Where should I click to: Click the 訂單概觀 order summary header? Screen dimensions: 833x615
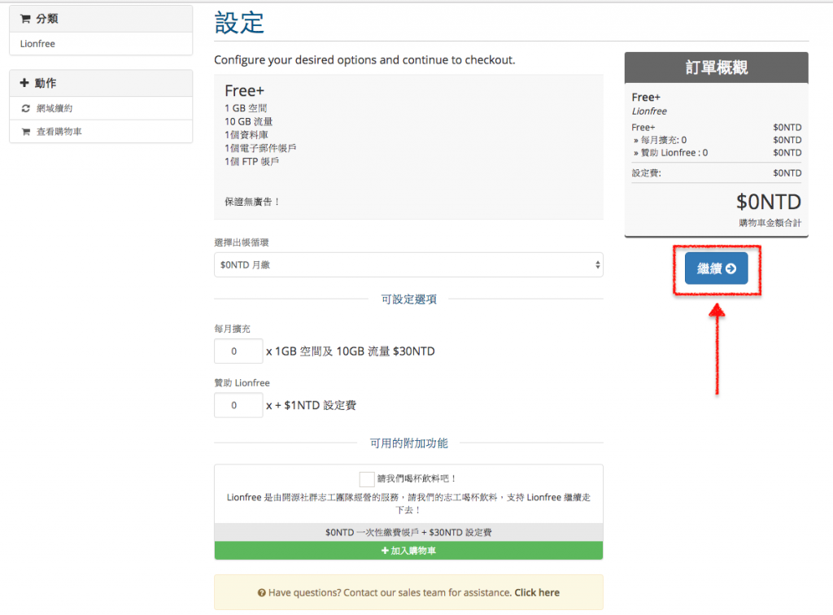(716, 68)
